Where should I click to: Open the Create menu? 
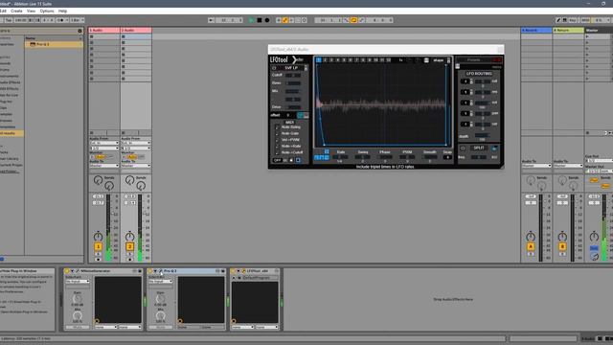point(16,11)
